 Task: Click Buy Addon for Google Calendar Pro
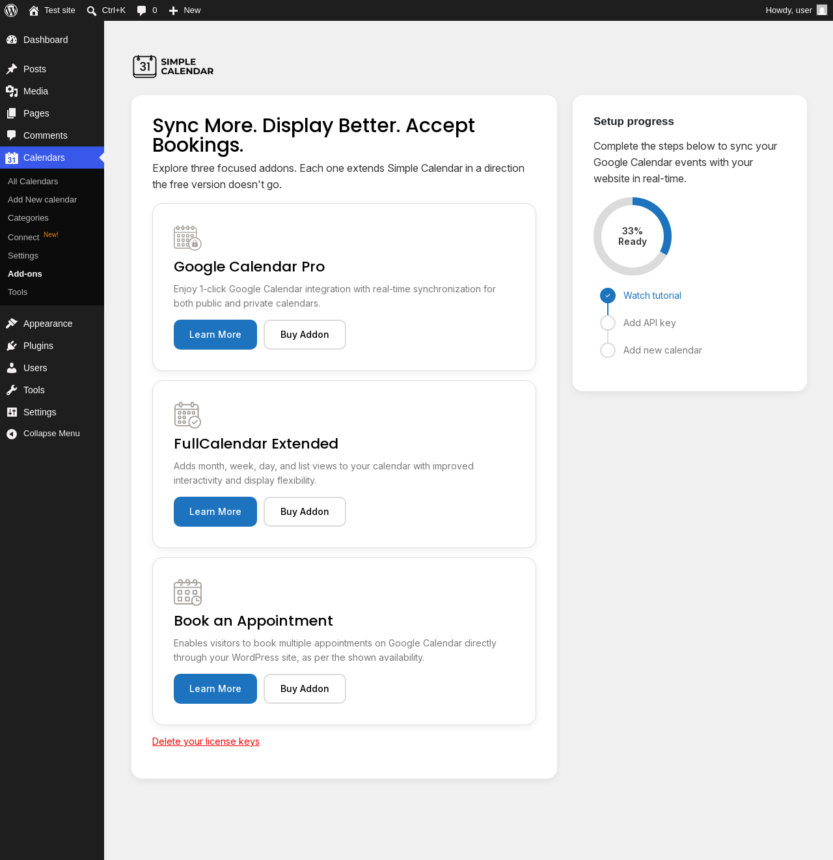pyautogui.click(x=305, y=335)
